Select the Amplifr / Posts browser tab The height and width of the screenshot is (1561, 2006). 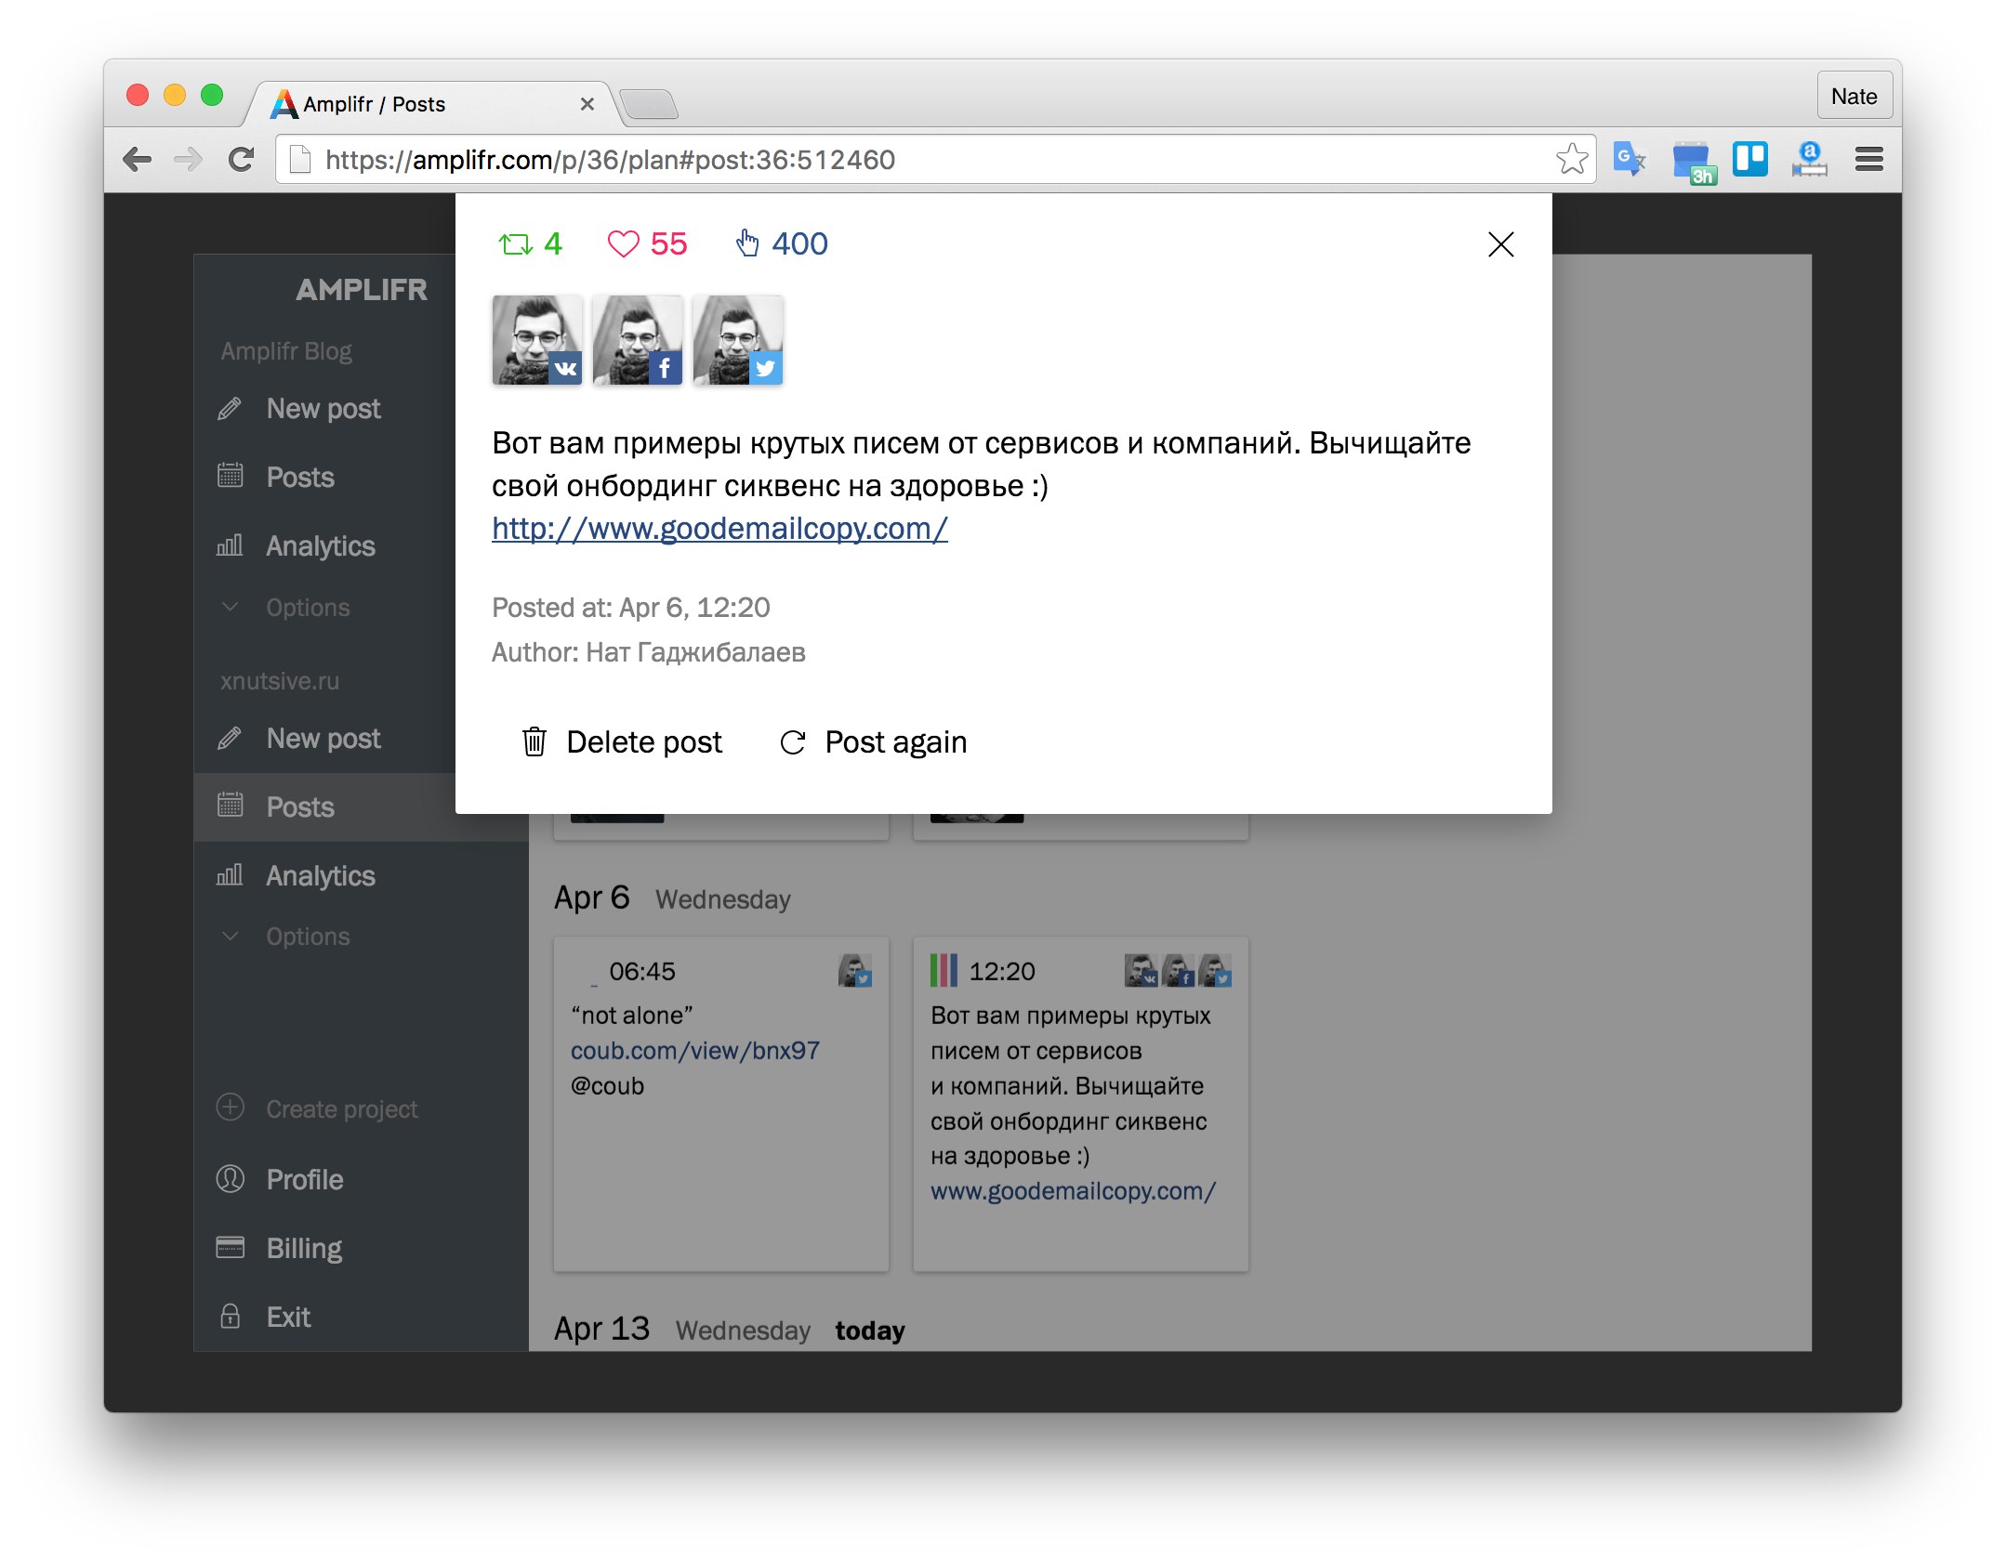click(x=432, y=104)
